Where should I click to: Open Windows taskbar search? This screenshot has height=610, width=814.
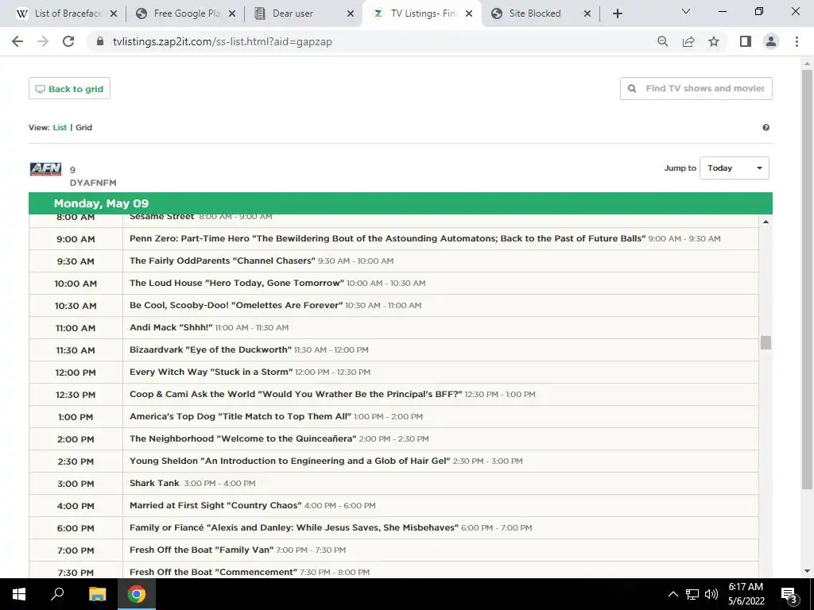(x=57, y=594)
